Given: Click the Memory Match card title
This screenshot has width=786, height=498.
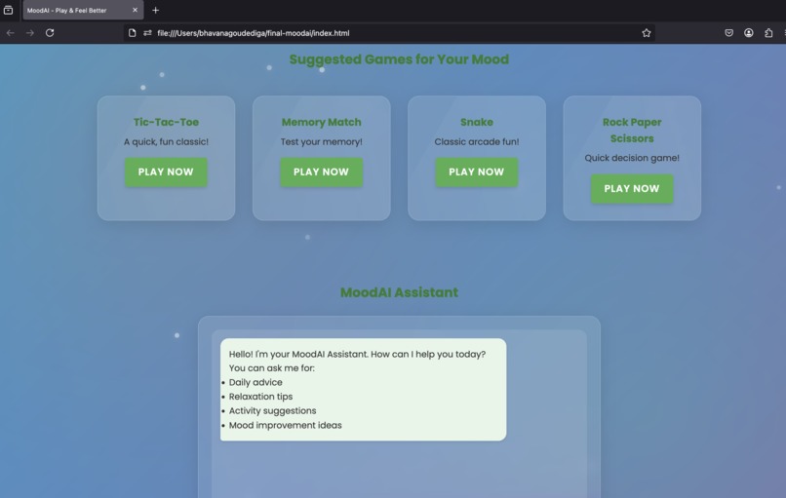Looking at the screenshot, I should pyautogui.click(x=321, y=122).
